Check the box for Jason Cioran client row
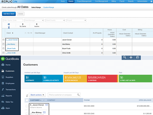The image size is (153, 115). pos(3,40)
